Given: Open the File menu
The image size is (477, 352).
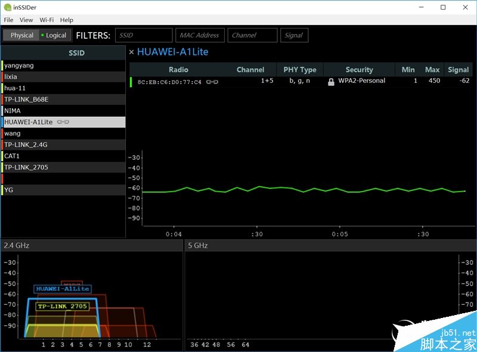Looking at the screenshot, I should (x=8, y=20).
